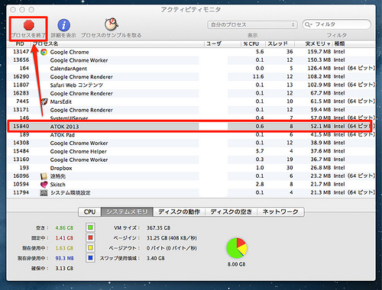Open the blue Inspect info icon
This screenshot has height=290, width=382.
click(x=63, y=25)
